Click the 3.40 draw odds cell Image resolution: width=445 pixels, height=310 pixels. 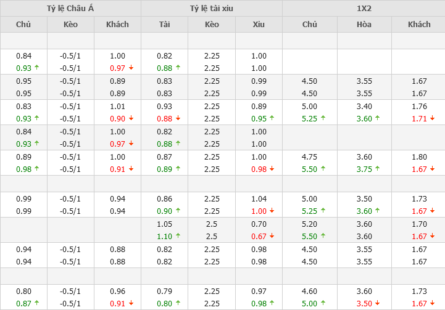[x=364, y=106]
